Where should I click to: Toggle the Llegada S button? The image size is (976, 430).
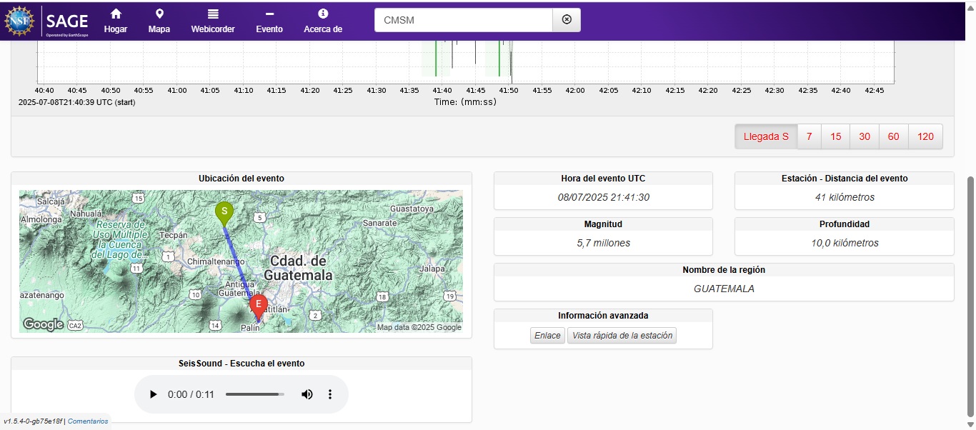coord(765,136)
